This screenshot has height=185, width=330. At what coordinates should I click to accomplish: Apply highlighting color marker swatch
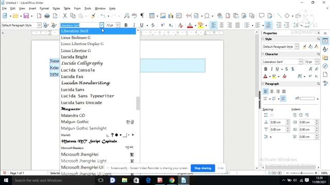[x=201, y=25]
